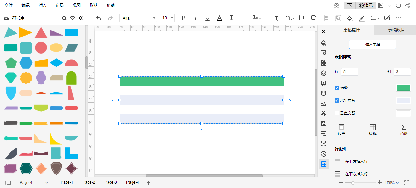
Task: Click the Italic text icon
Action: 195,18
